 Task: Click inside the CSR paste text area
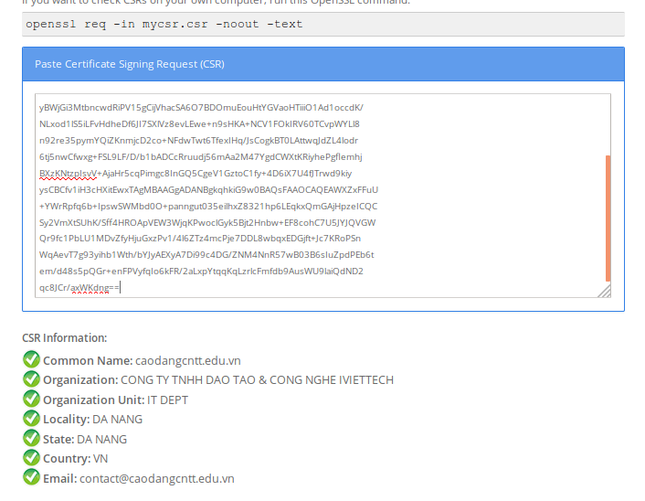(322, 196)
